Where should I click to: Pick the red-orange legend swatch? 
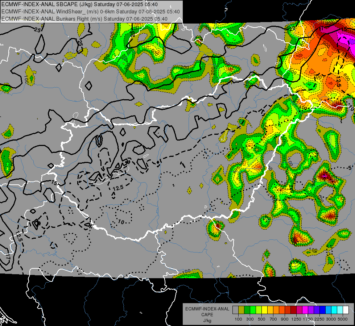point(282,310)
